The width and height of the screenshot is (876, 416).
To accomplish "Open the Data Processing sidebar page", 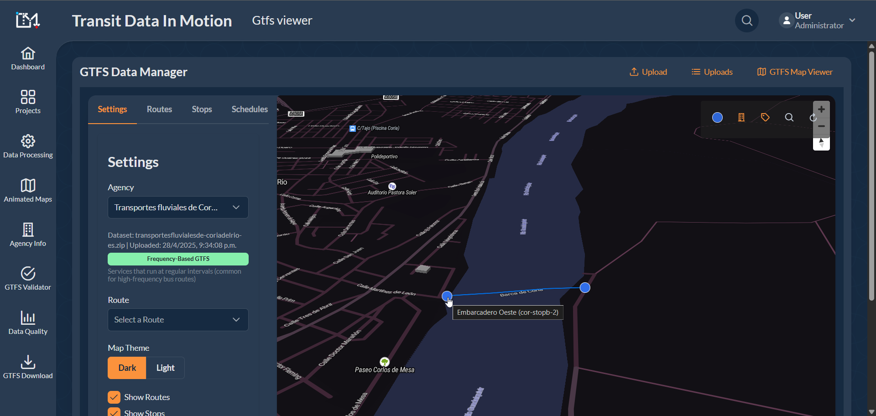I will click(28, 147).
